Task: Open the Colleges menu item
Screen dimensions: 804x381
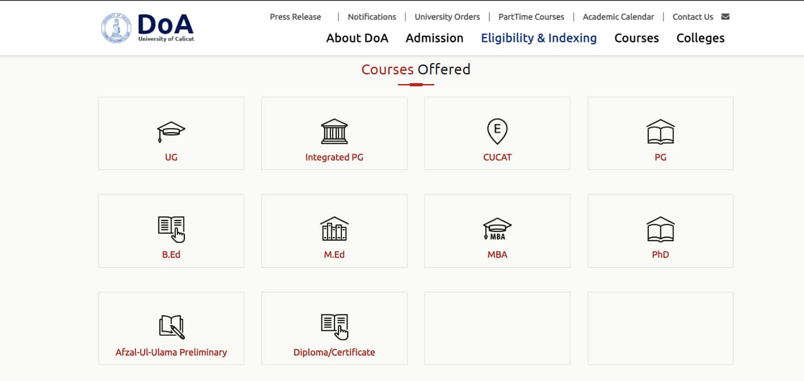Action: pos(700,38)
